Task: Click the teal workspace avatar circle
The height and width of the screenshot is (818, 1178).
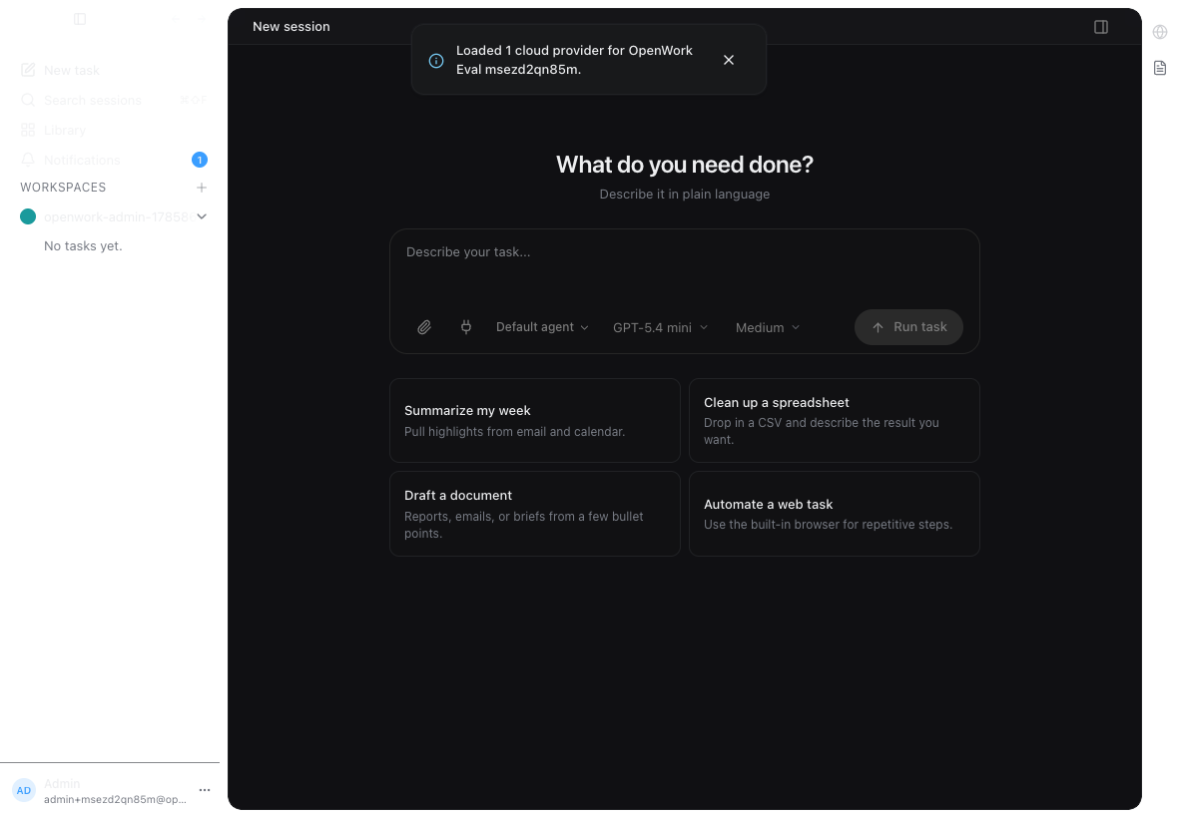Action: tap(28, 216)
